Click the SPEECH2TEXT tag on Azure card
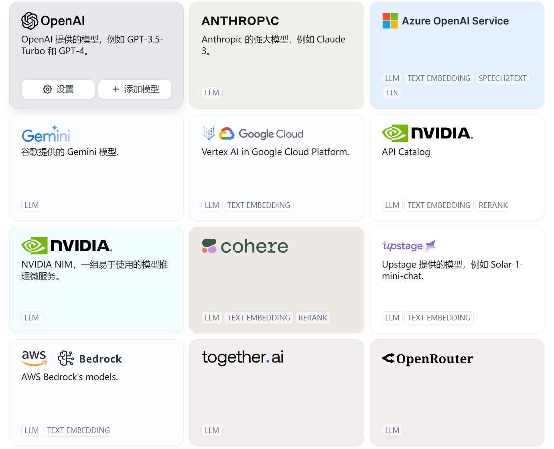The width and height of the screenshot is (554, 449). [502, 79]
